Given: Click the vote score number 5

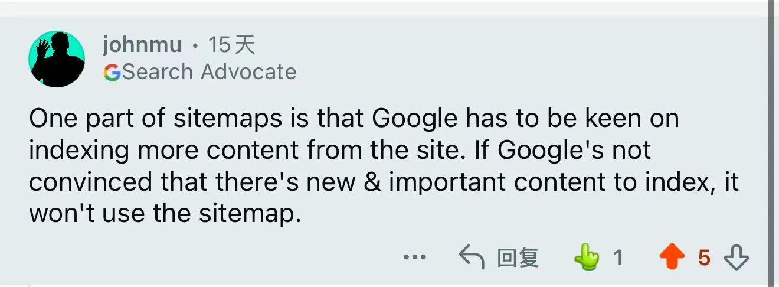Looking at the screenshot, I should [703, 257].
